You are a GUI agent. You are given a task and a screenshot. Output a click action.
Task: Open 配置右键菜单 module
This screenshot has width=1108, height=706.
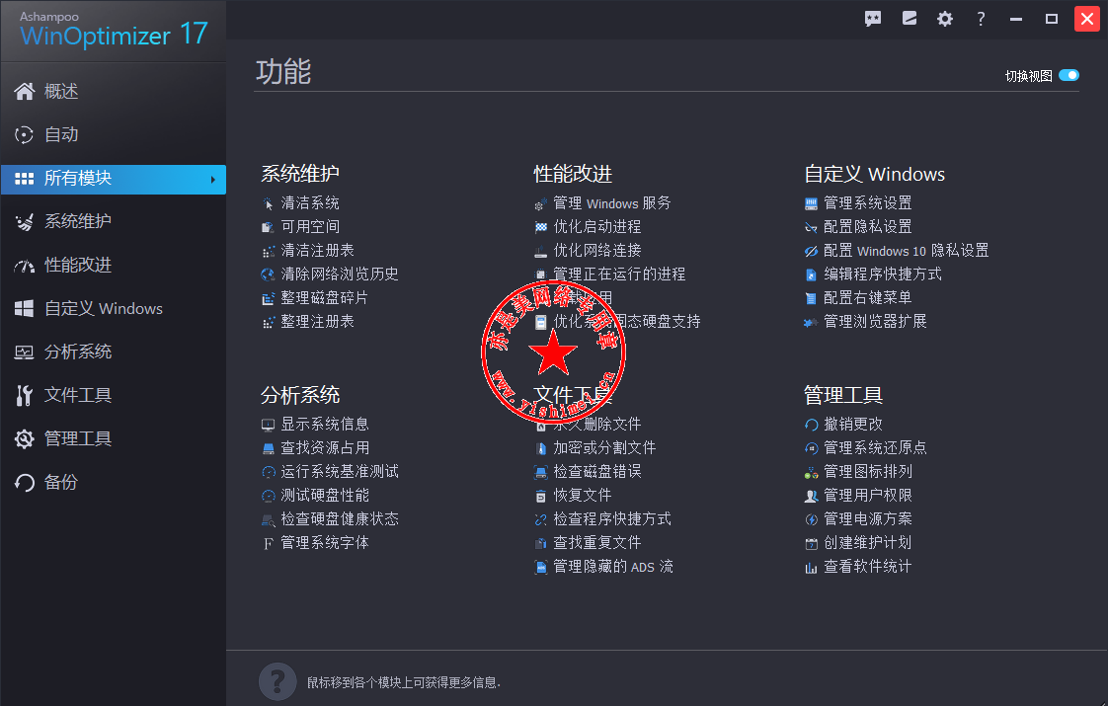click(867, 297)
